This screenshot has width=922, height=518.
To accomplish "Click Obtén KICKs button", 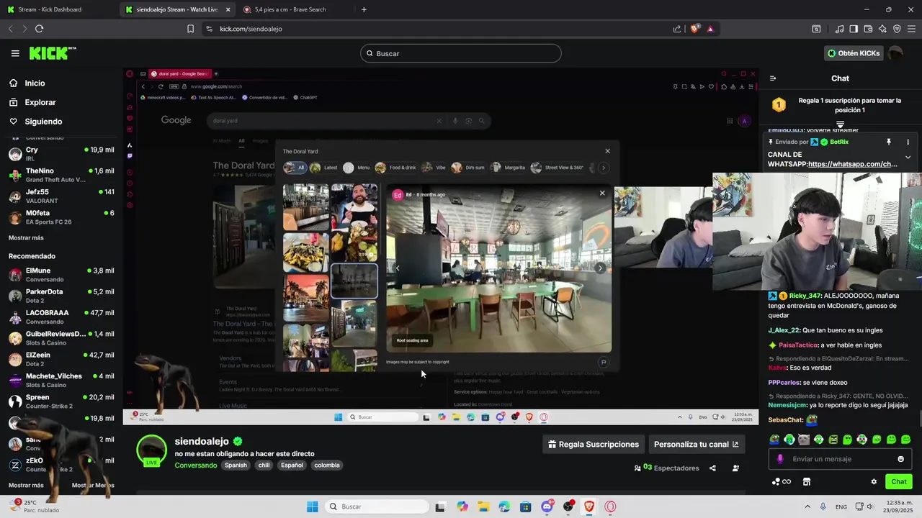I will [854, 53].
